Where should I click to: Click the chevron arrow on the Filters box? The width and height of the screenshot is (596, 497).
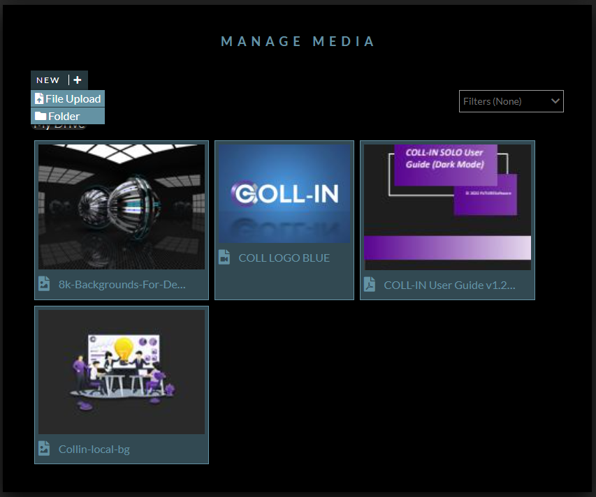point(555,101)
